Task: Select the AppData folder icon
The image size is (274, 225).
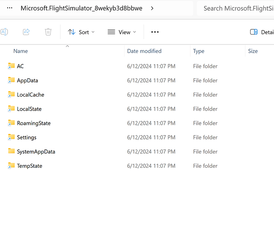Action: [12, 80]
